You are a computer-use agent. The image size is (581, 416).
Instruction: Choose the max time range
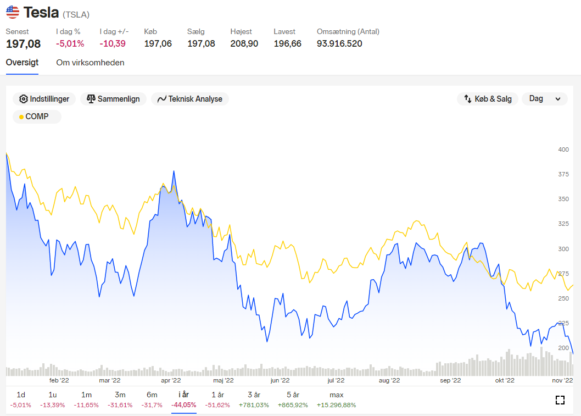coord(337,400)
